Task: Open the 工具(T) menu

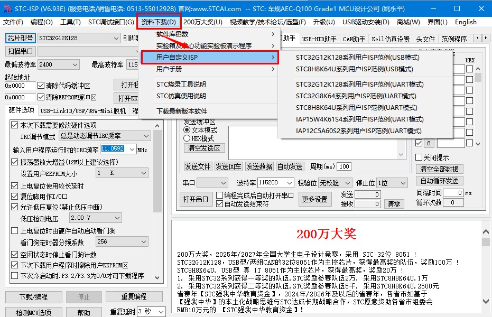Action: (70, 22)
